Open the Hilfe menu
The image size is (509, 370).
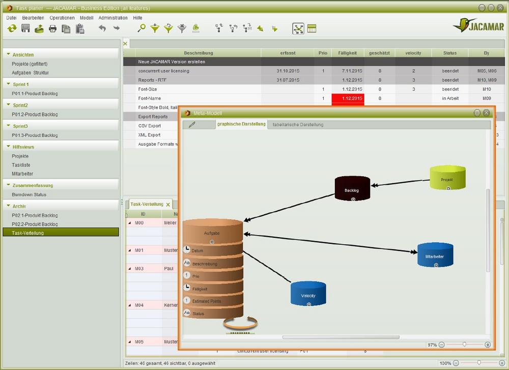point(137,18)
